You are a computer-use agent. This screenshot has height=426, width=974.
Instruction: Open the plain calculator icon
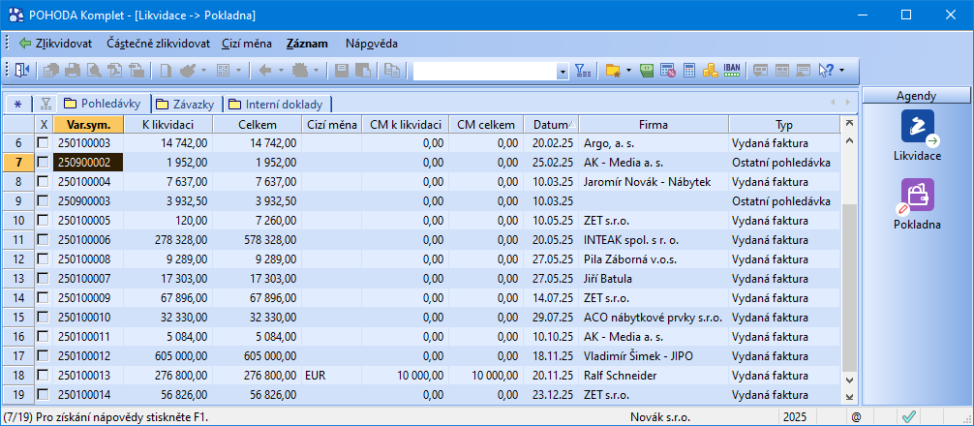[x=689, y=71]
